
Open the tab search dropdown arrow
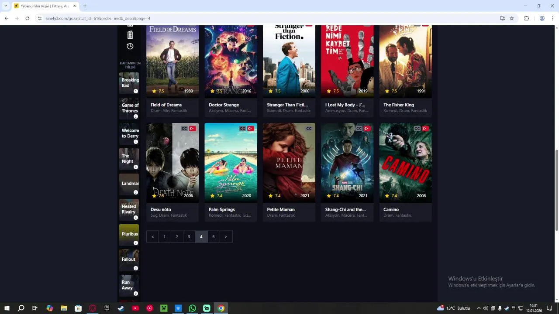click(6, 6)
